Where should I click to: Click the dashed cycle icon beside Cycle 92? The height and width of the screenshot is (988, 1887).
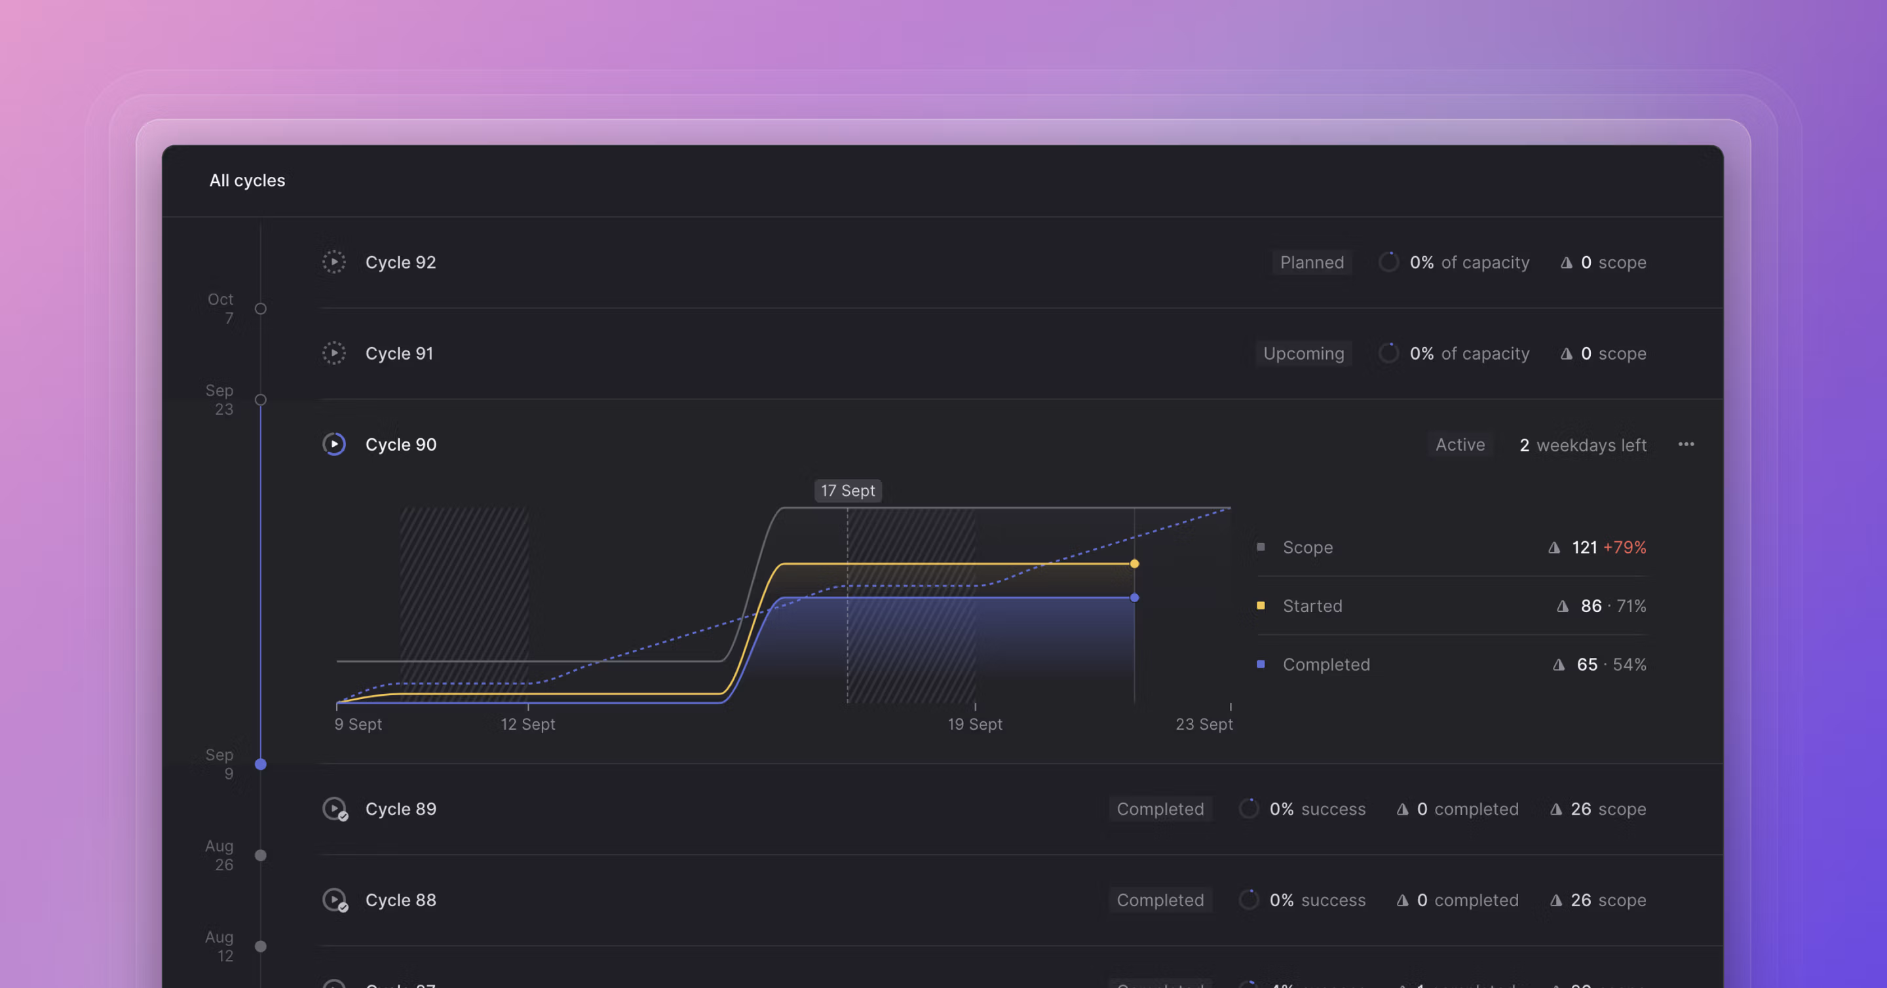pos(334,261)
